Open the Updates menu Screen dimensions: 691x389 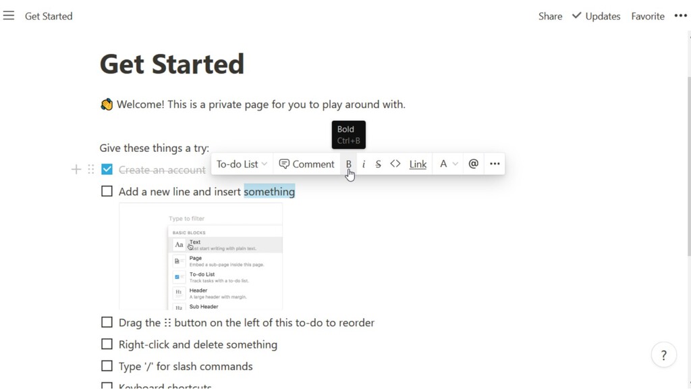click(x=597, y=16)
